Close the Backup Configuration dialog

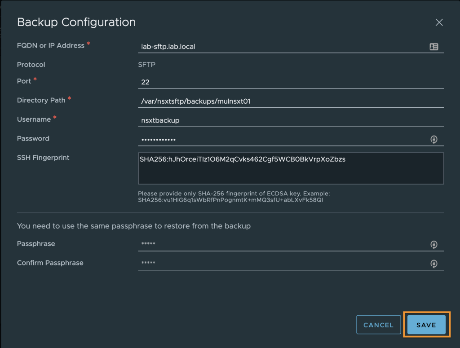pyautogui.click(x=439, y=22)
